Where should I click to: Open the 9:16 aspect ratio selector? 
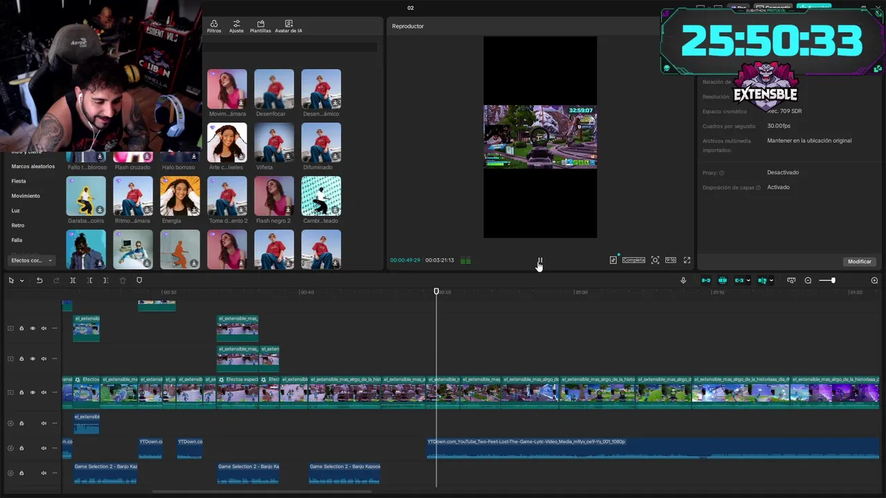(x=671, y=260)
